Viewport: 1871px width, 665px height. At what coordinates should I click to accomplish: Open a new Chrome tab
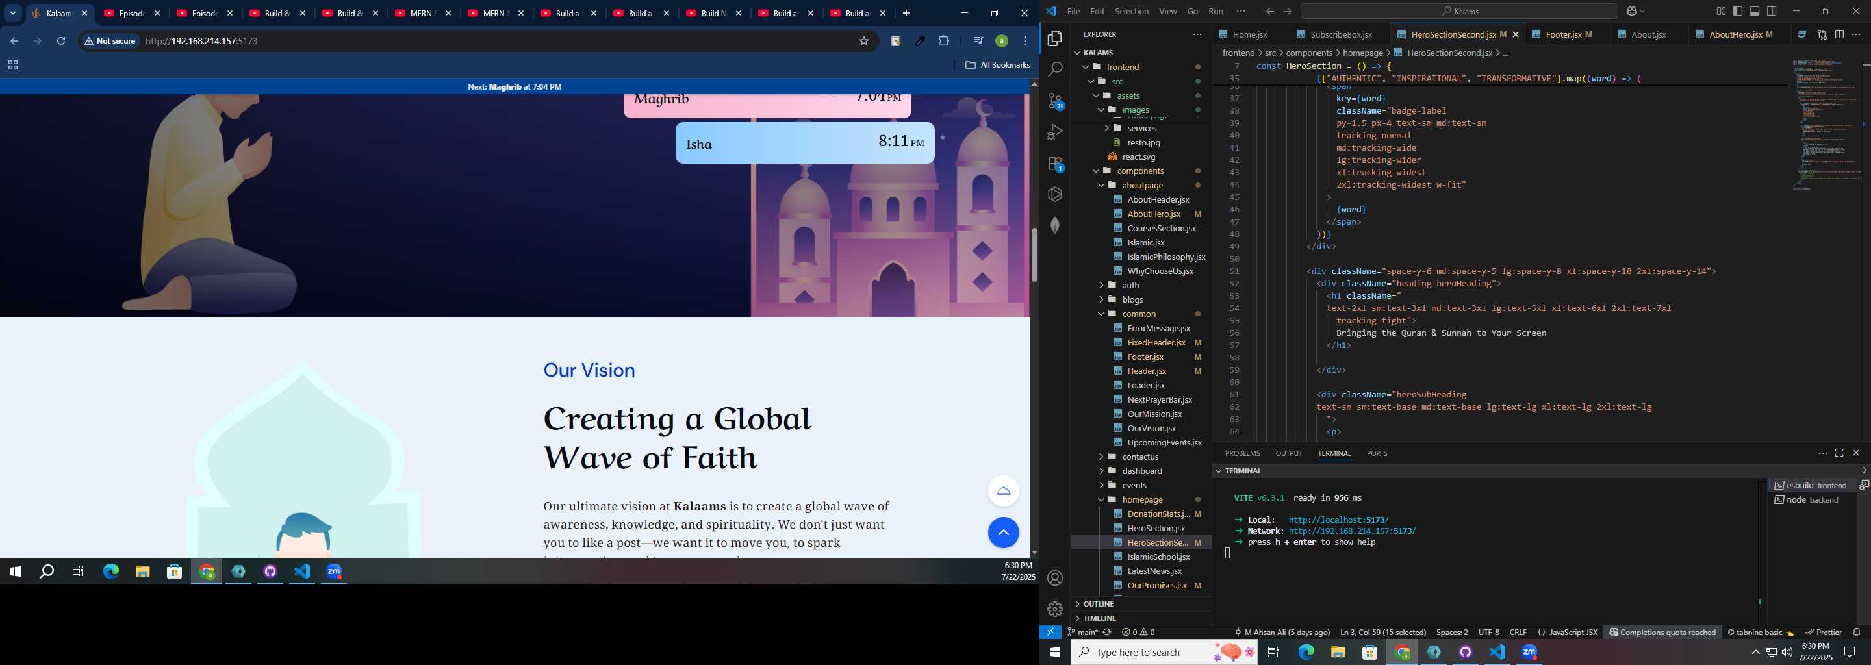click(x=906, y=14)
